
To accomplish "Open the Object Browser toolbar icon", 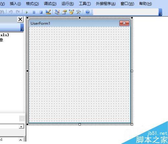I will 72,12.
